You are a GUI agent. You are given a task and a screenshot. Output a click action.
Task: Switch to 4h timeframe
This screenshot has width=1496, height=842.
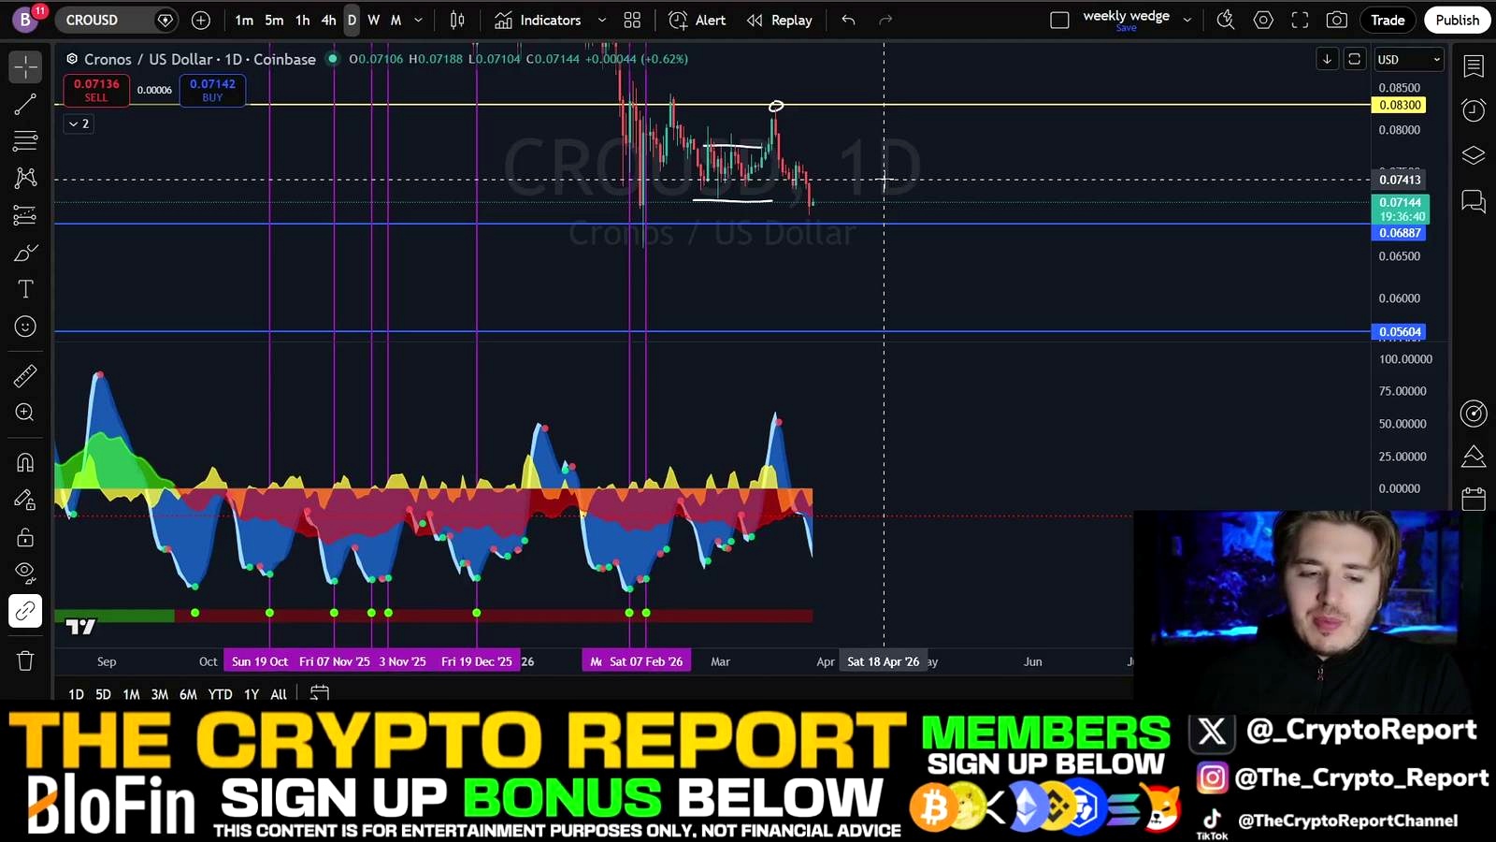328,20
